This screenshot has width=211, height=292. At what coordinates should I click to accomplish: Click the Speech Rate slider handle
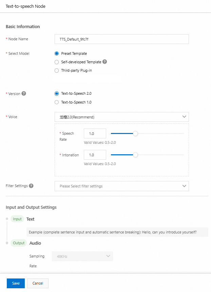135,134
